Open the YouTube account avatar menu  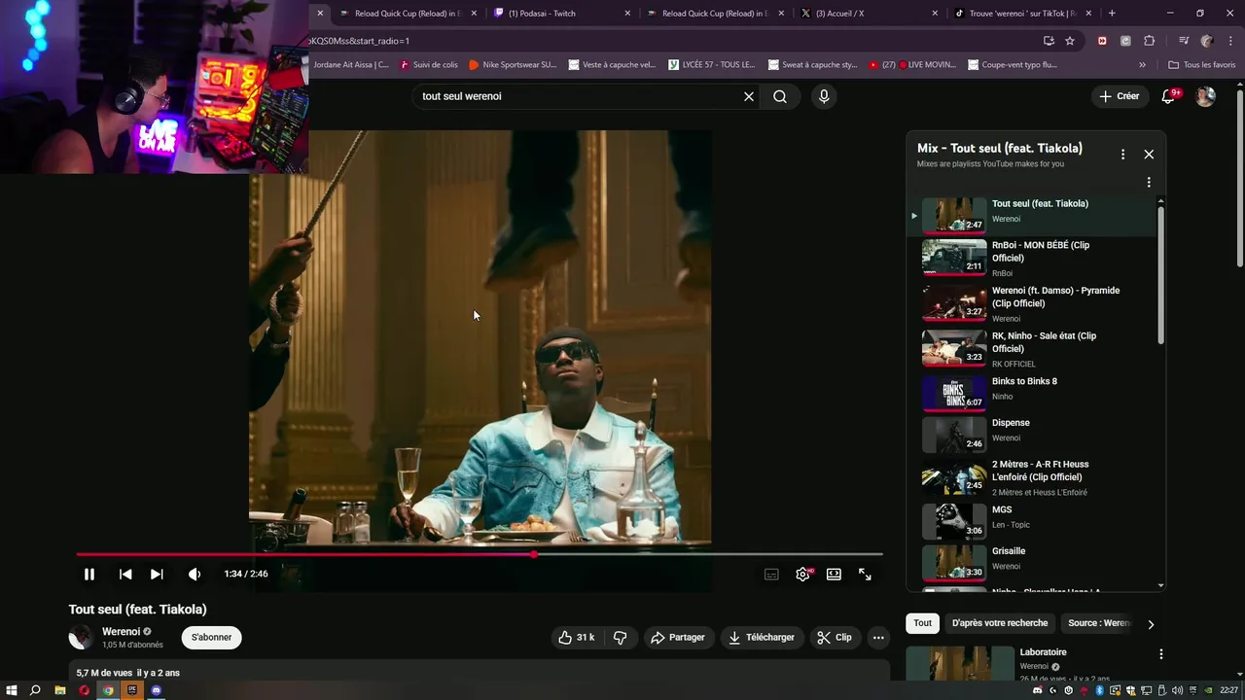click(x=1205, y=96)
